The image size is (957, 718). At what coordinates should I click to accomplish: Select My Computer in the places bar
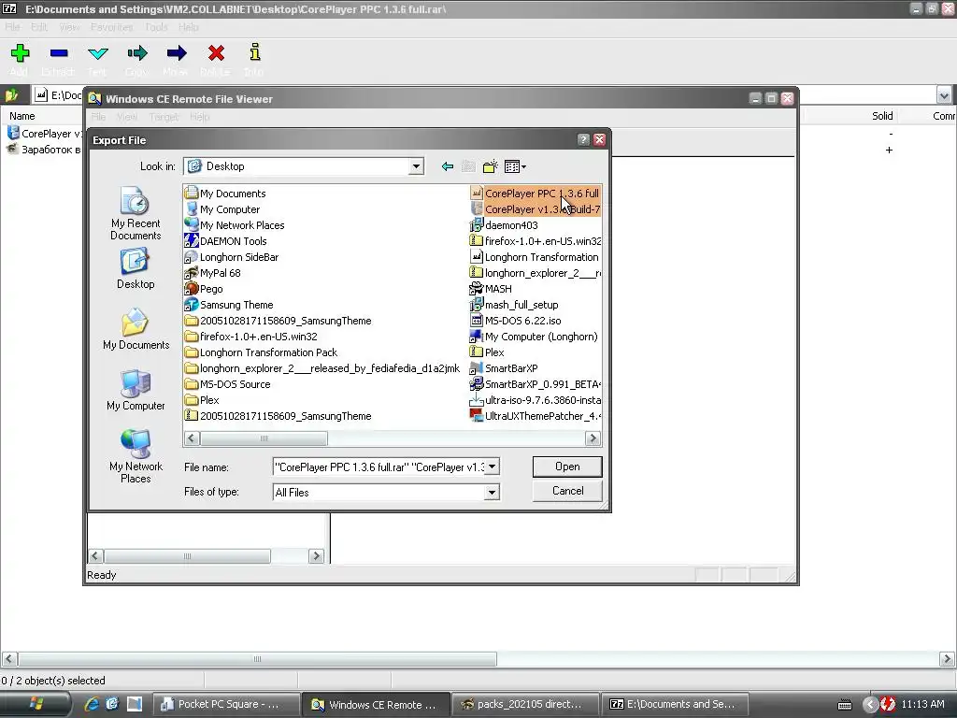[x=136, y=391]
